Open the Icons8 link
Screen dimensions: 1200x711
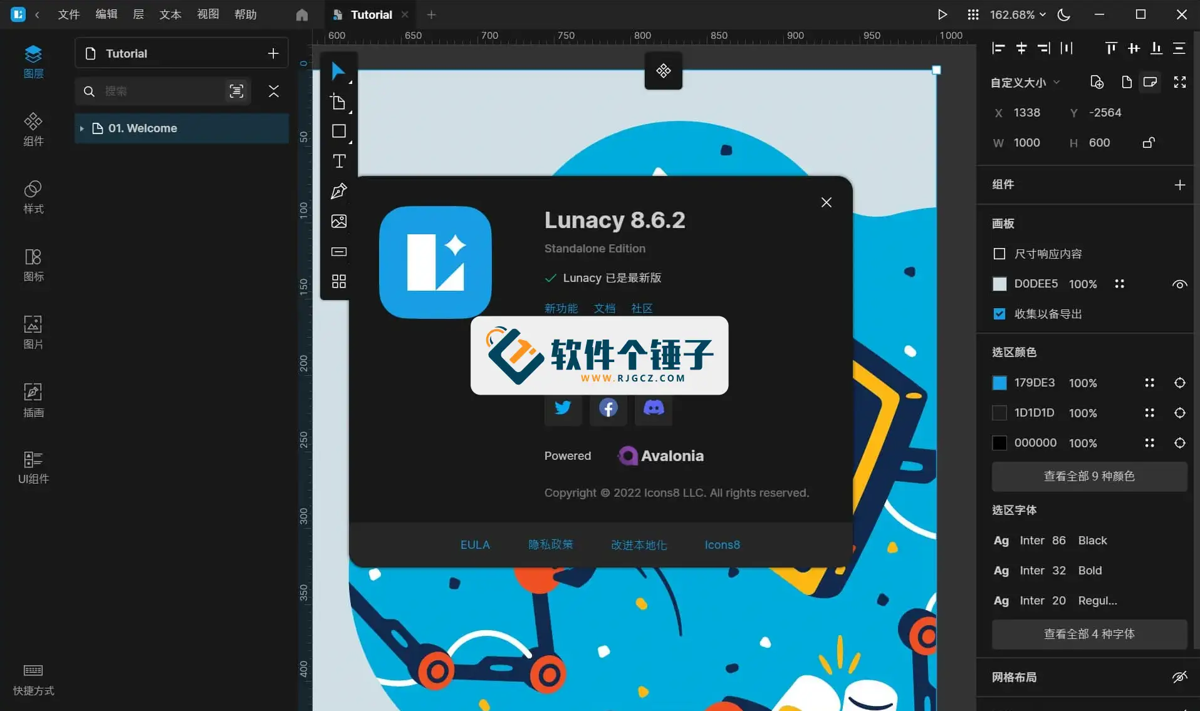[x=722, y=545]
